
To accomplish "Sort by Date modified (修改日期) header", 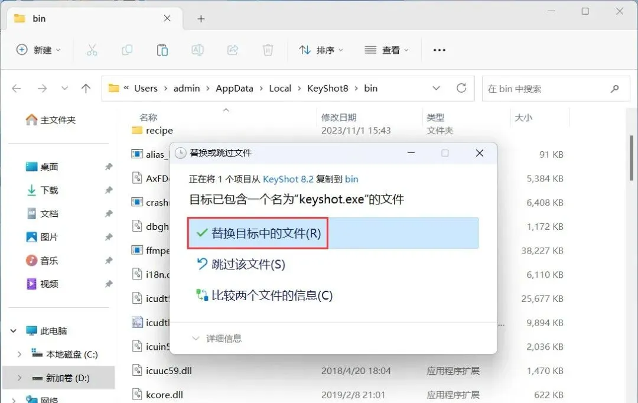I will 338,118.
